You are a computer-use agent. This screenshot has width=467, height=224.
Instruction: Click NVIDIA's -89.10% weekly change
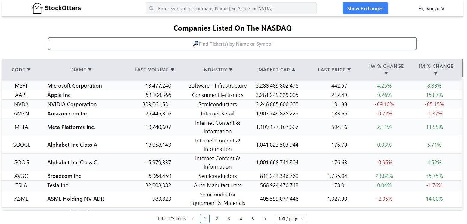384,104
